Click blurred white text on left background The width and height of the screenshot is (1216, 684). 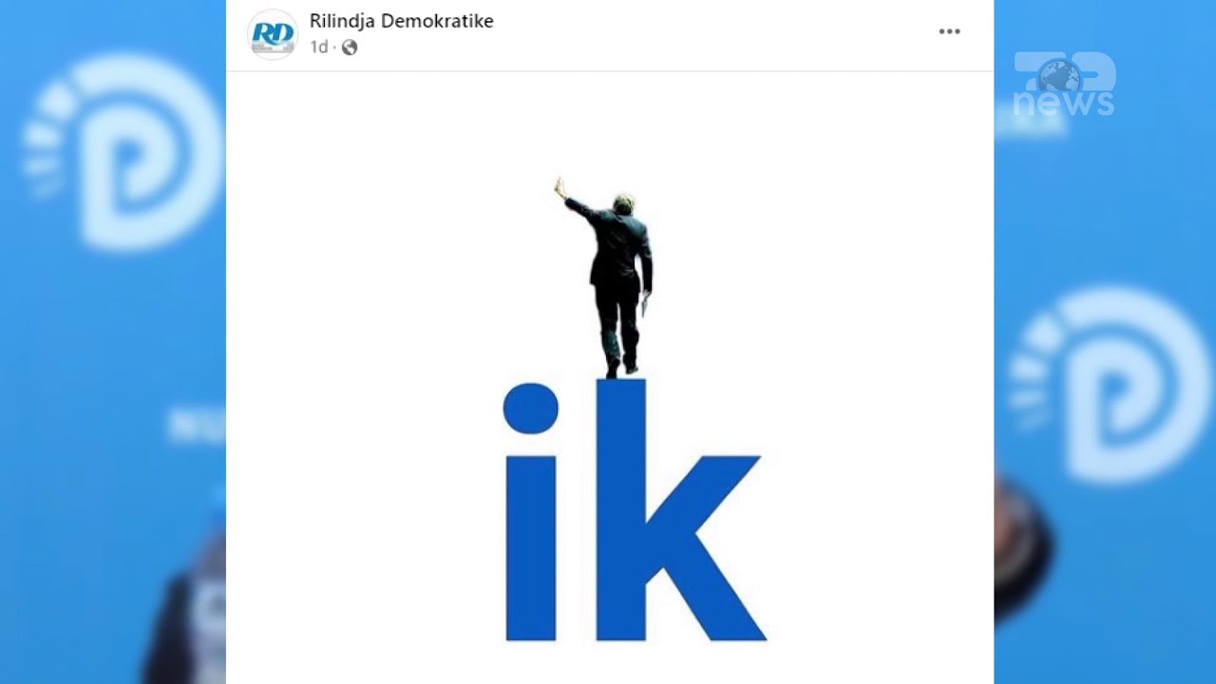[x=197, y=426]
